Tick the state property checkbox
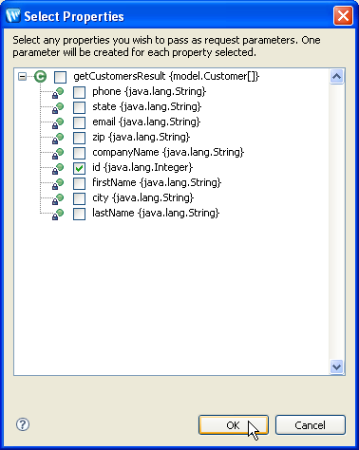The width and height of the screenshot is (359, 450). 79,107
